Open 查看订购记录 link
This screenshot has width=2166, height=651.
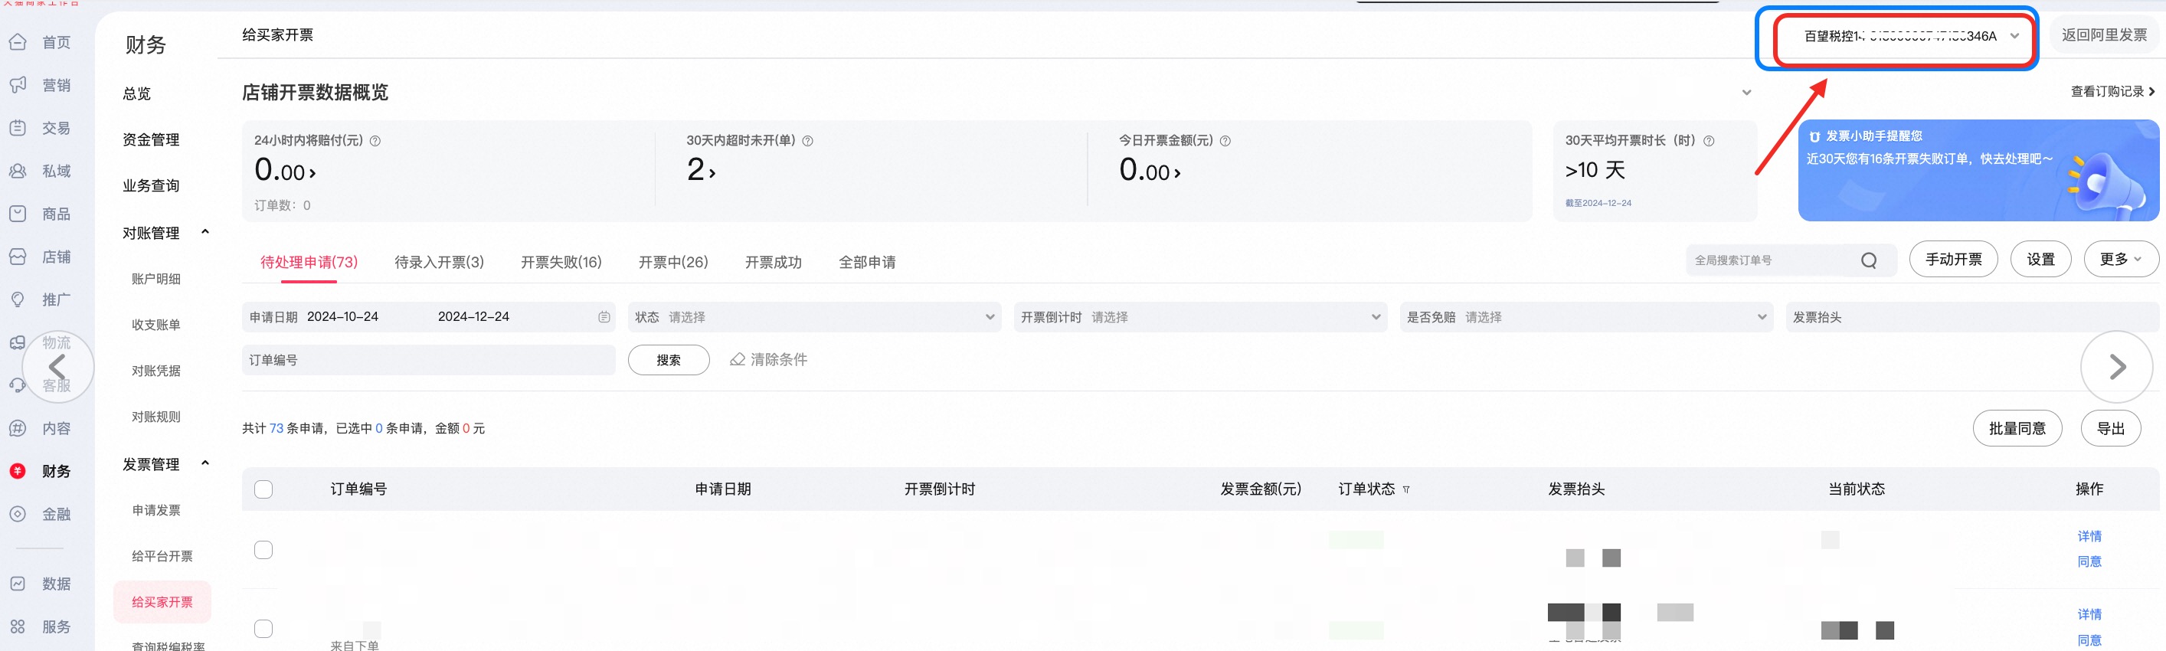pos(2113,92)
